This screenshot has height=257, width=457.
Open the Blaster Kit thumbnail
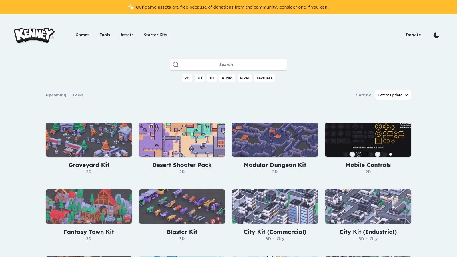pyautogui.click(x=182, y=206)
